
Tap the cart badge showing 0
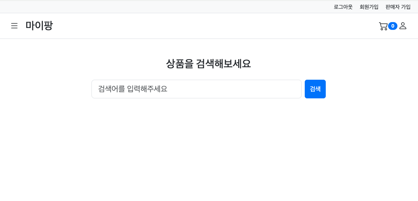(393, 26)
